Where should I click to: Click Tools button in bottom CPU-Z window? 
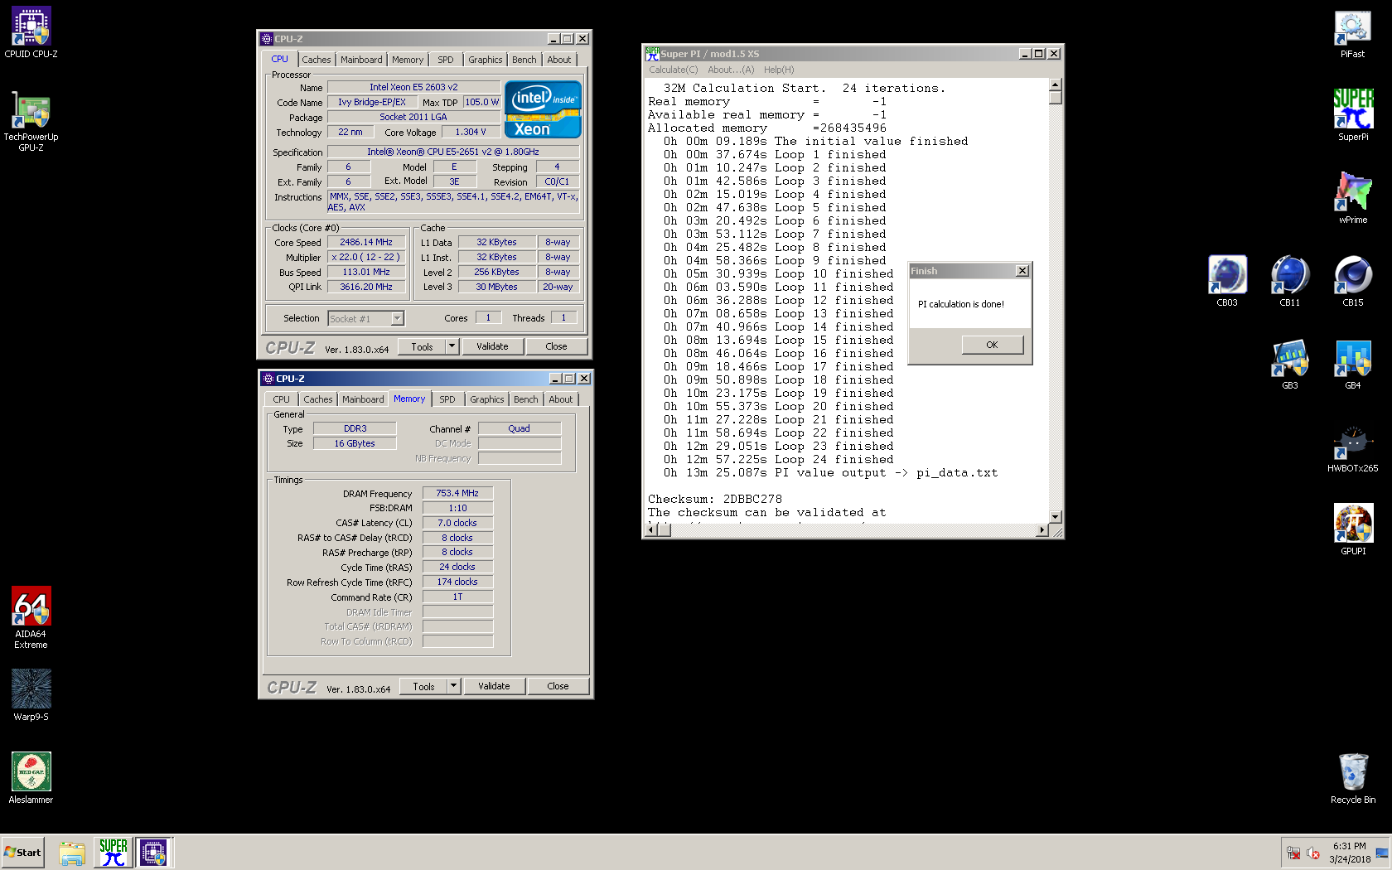pyautogui.click(x=423, y=686)
